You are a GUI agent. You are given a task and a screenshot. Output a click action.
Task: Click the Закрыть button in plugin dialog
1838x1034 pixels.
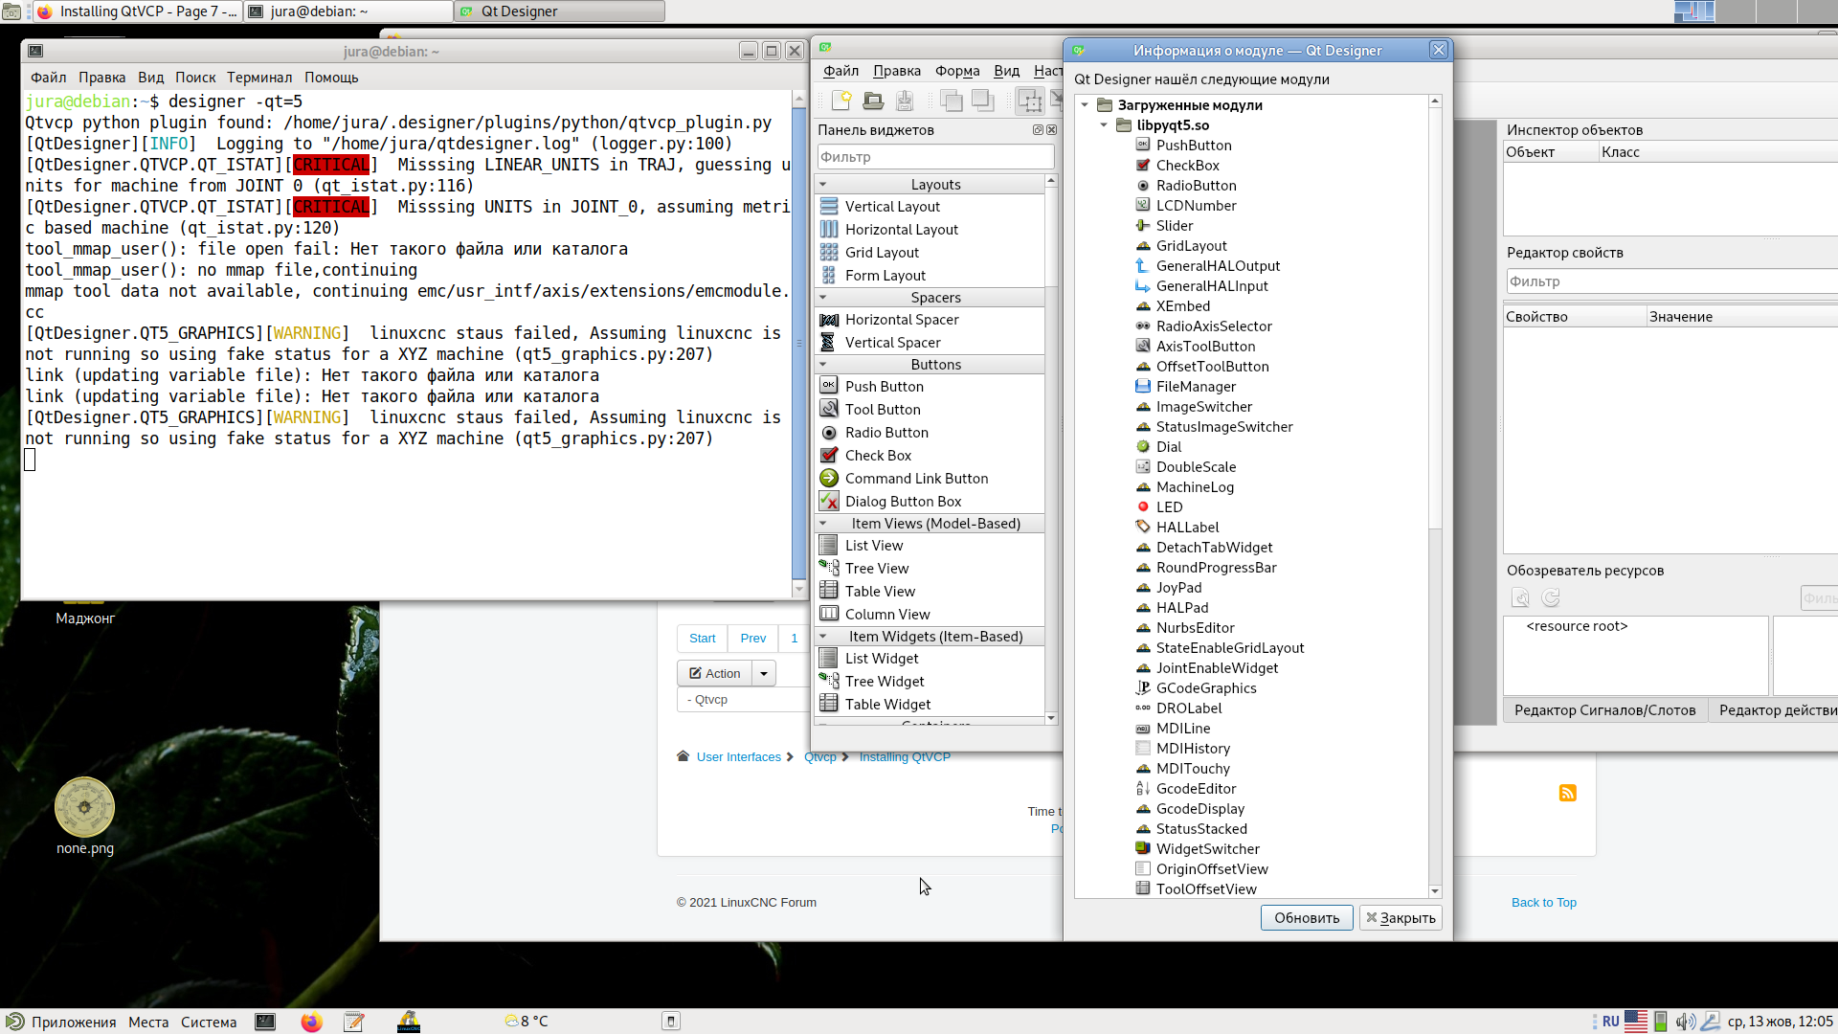(1401, 918)
